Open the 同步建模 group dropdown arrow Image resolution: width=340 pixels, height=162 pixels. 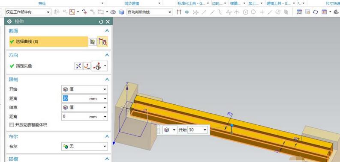(x=159, y=3)
